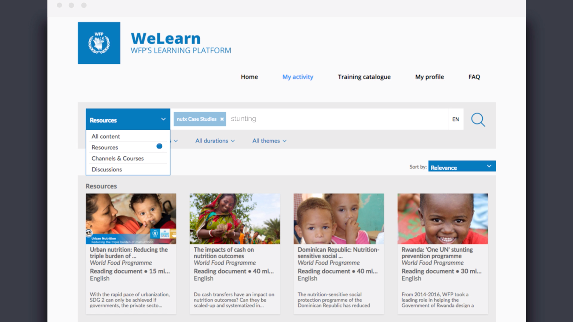Viewport: 573px width, 322px height.
Task: Open the Relevance sort dropdown
Action: click(x=462, y=166)
